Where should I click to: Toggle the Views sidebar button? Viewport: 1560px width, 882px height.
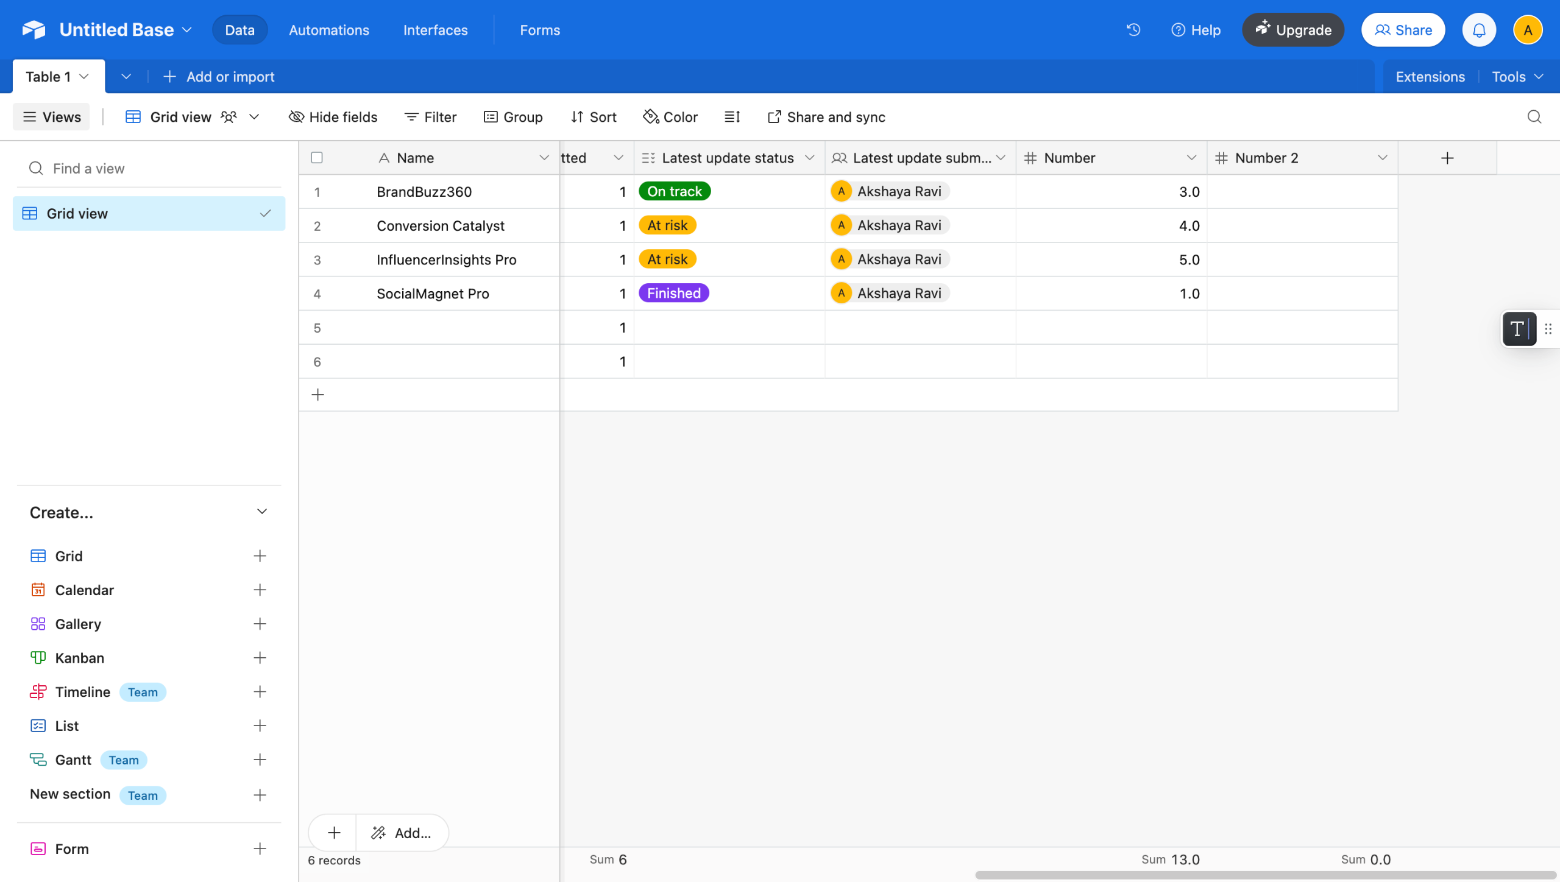51,117
